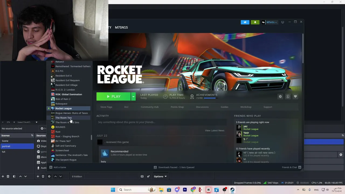The height and width of the screenshot is (194, 345).
Task: Open the DLC tab
Action: pos(126,107)
